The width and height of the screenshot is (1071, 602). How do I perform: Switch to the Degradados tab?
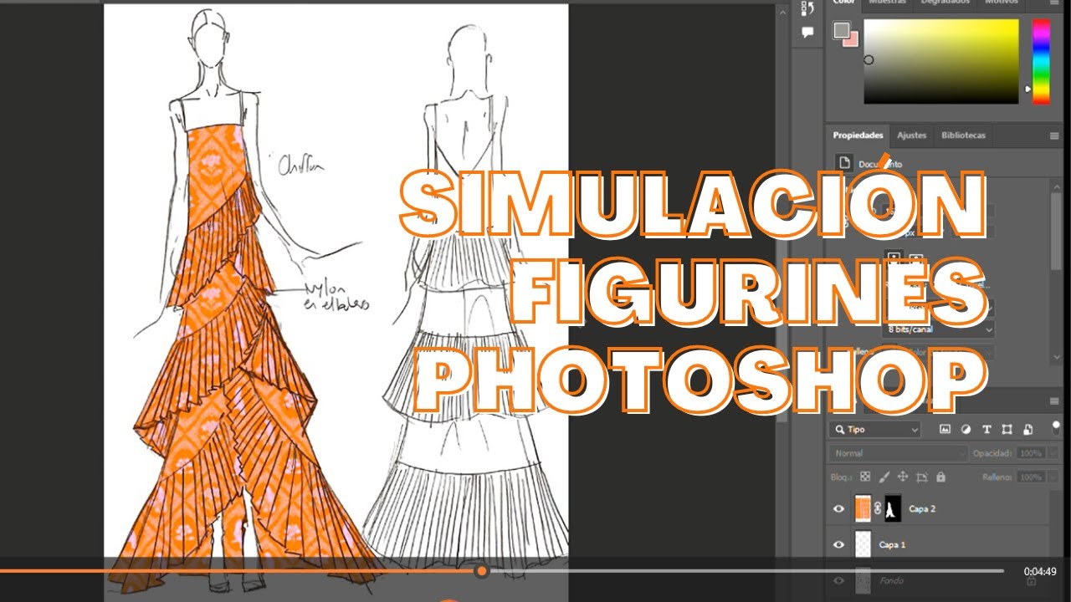point(945,3)
